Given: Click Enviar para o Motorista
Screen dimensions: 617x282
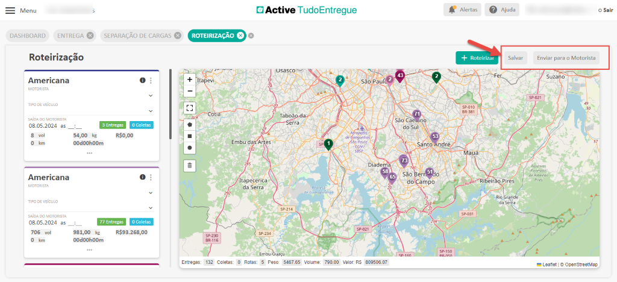Looking at the screenshot, I should 566,58.
